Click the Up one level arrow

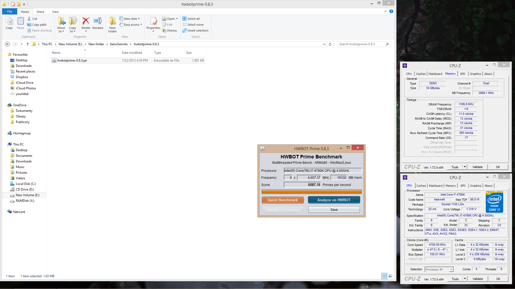pyautogui.click(x=27, y=44)
